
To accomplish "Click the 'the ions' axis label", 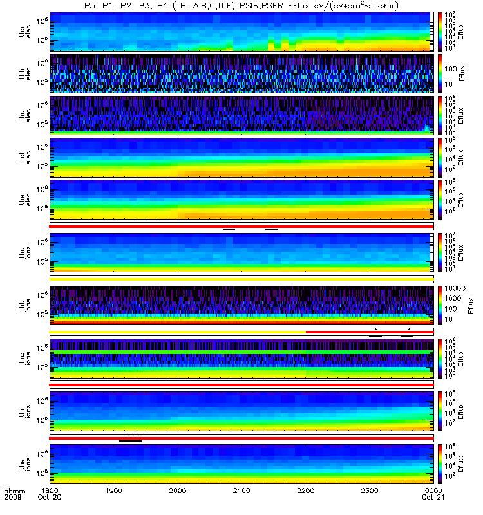I will coord(25,464).
